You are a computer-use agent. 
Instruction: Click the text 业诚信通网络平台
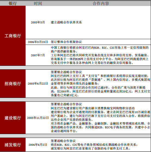point(64,131)
